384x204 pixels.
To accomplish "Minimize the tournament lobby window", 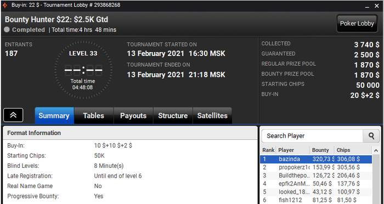I will tap(367, 5).
